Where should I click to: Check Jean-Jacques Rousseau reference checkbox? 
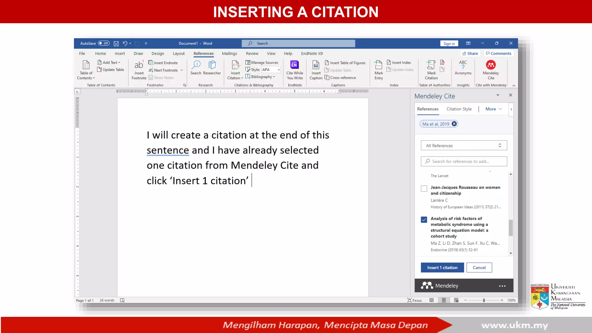(x=424, y=188)
